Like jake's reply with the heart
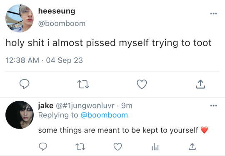Screen dimensions: 225x156 pyautogui.click(x=117, y=147)
